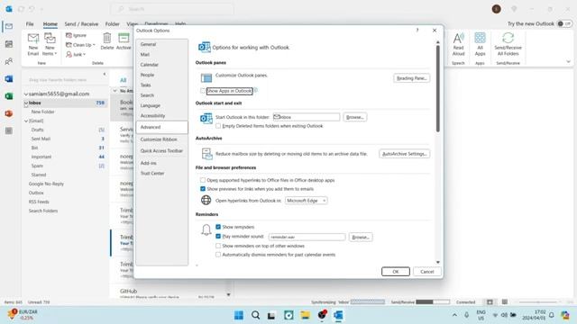Open the Junk dropdown in ribbon

84,54
